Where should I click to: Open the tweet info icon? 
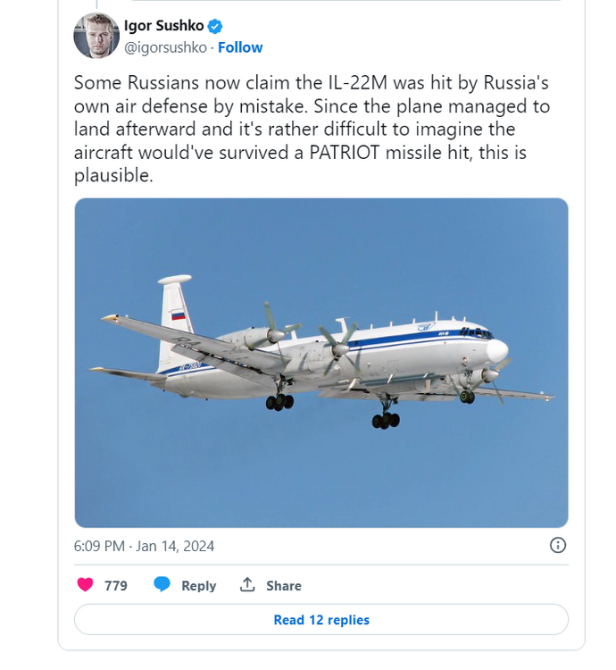pyautogui.click(x=557, y=545)
